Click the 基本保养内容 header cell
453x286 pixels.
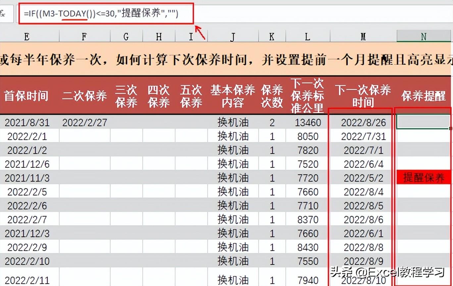pos(233,96)
